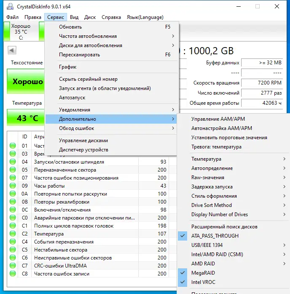Expand the Автоопределение submenu
The image size is (290, 294).
[233, 168]
